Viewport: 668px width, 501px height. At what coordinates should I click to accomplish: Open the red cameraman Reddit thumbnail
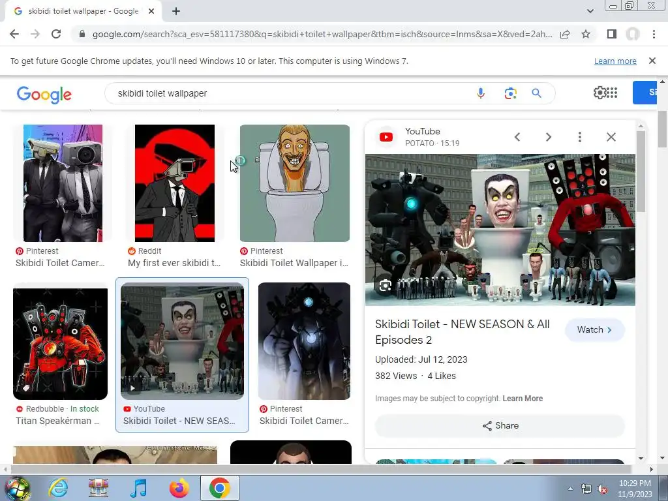pos(175,183)
